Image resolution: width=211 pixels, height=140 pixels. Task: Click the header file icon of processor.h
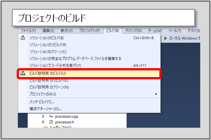pyautogui.click(x=51, y=122)
